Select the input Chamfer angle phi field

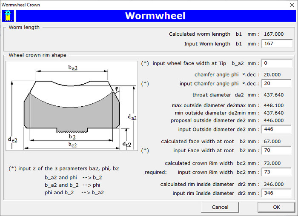[277, 83]
